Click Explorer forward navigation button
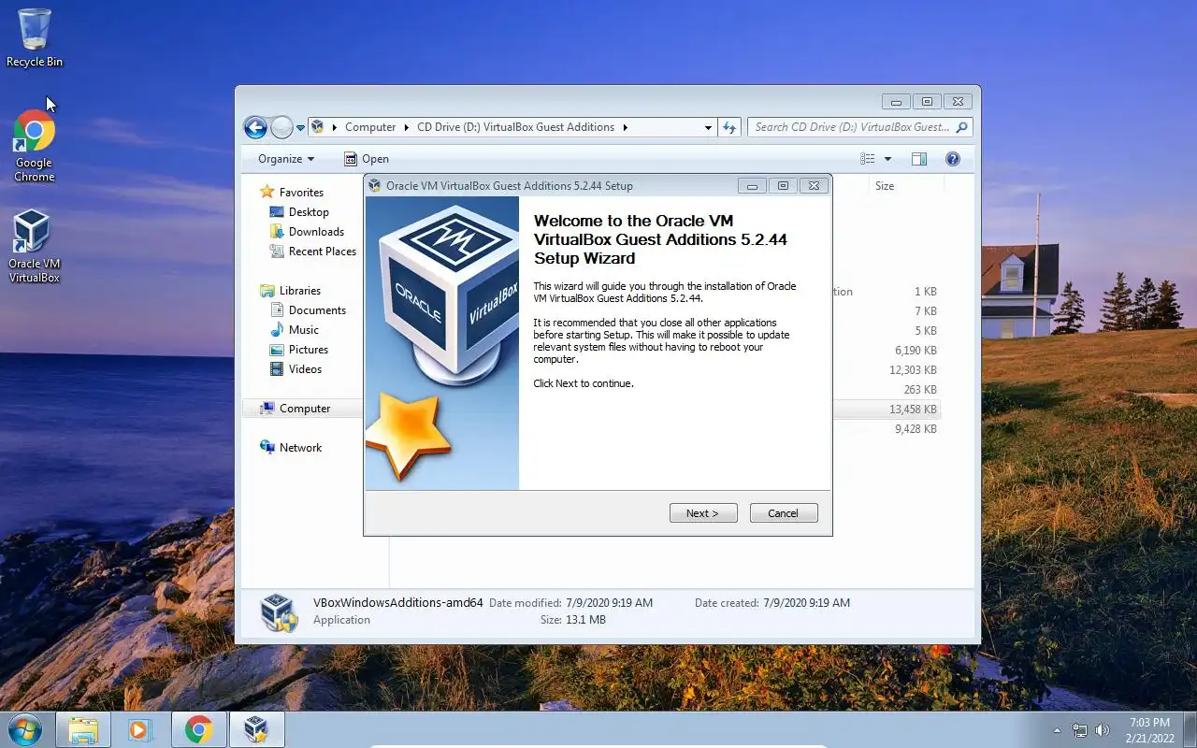1197x748 pixels. point(281,127)
